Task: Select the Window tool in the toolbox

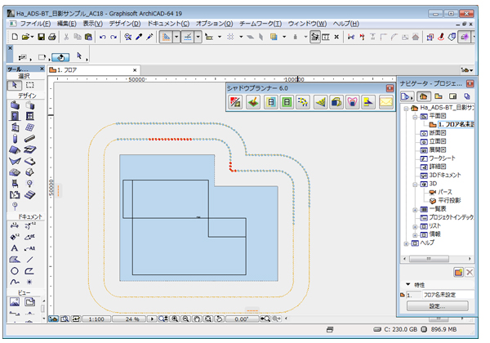Action: (30, 117)
